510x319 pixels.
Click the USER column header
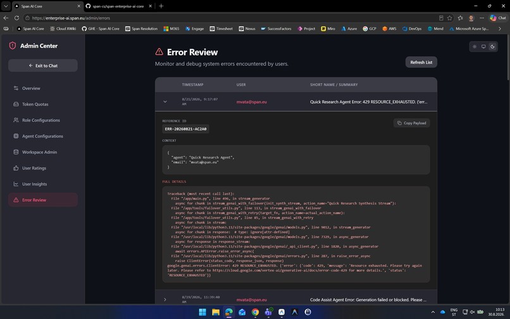(241, 85)
